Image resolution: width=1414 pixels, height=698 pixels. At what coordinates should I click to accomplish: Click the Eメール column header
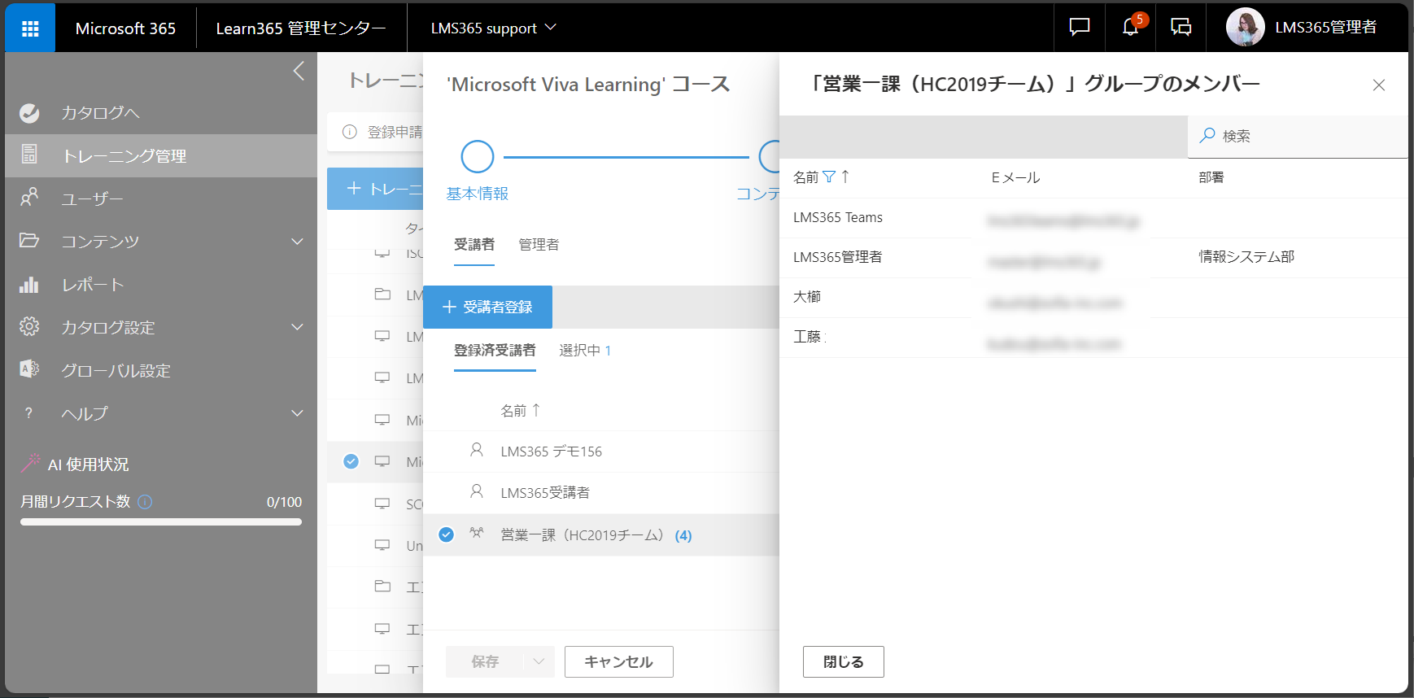point(1015,177)
